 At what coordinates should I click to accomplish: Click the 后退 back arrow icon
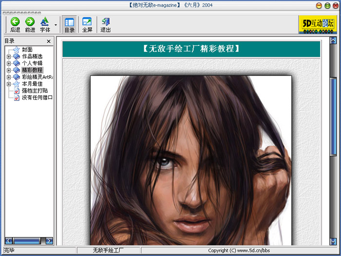[x=15, y=21]
